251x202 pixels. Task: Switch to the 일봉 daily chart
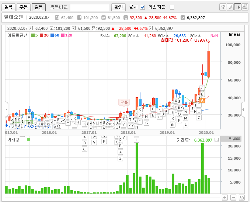tap(10, 7)
